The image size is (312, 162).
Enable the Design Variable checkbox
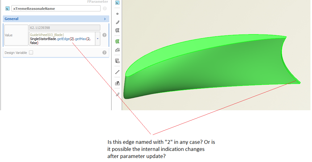(31, 53)
